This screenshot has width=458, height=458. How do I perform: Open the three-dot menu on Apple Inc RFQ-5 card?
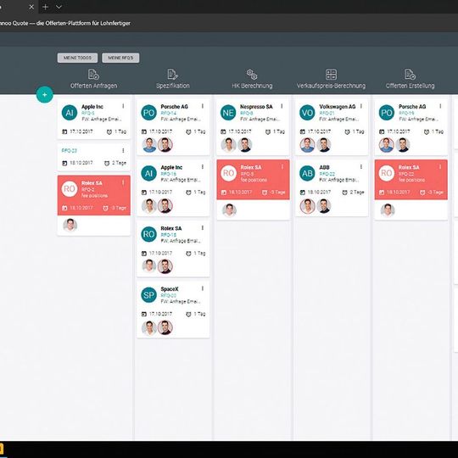pos(123,106)
